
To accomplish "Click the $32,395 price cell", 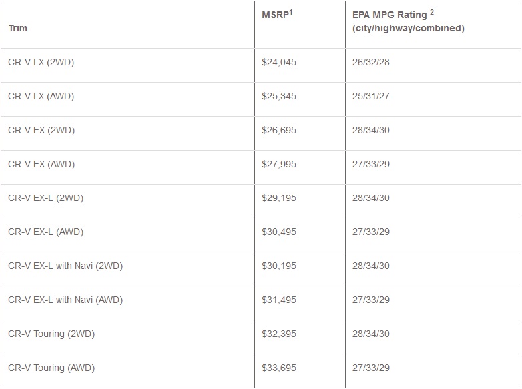I will click(x=279, y=334).
